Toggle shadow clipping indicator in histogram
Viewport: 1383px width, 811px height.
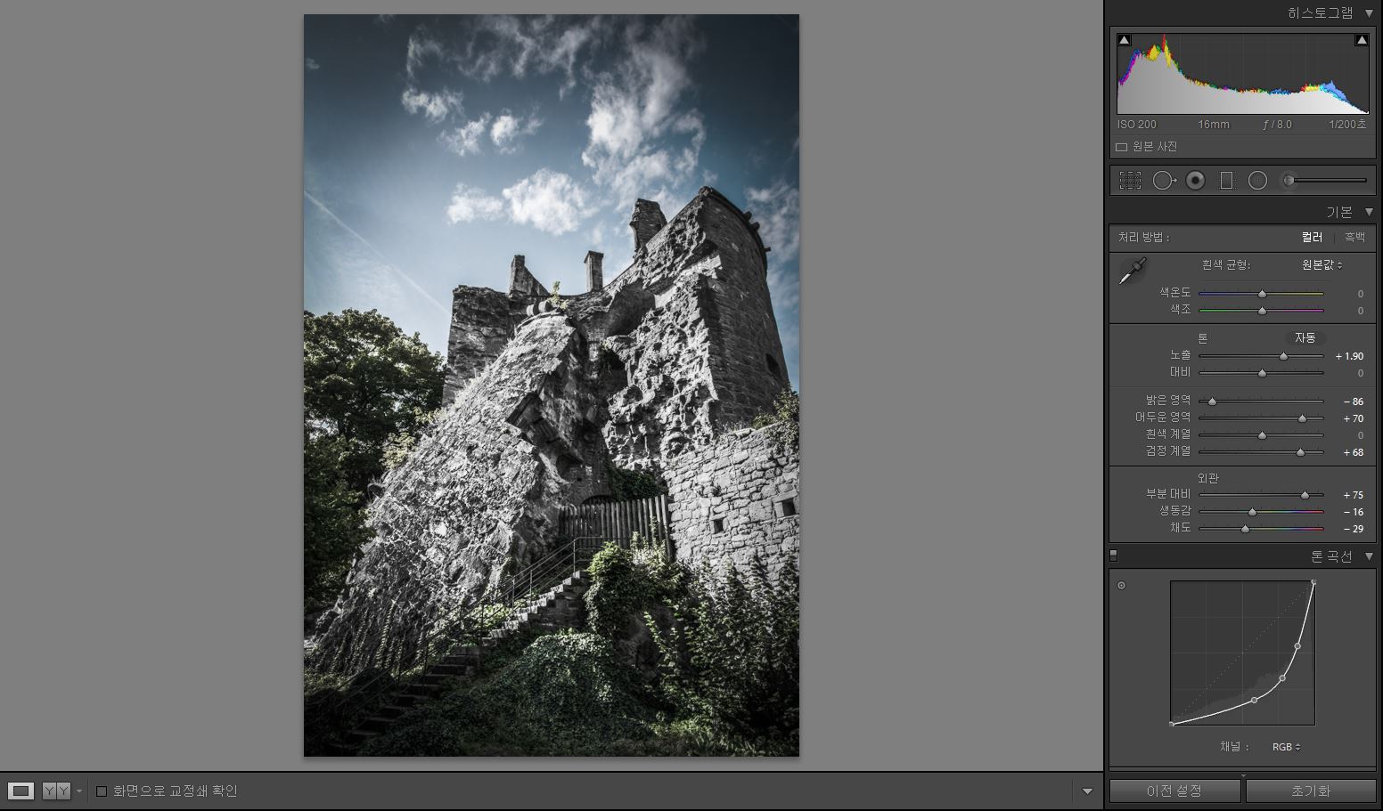[1124, 40]
